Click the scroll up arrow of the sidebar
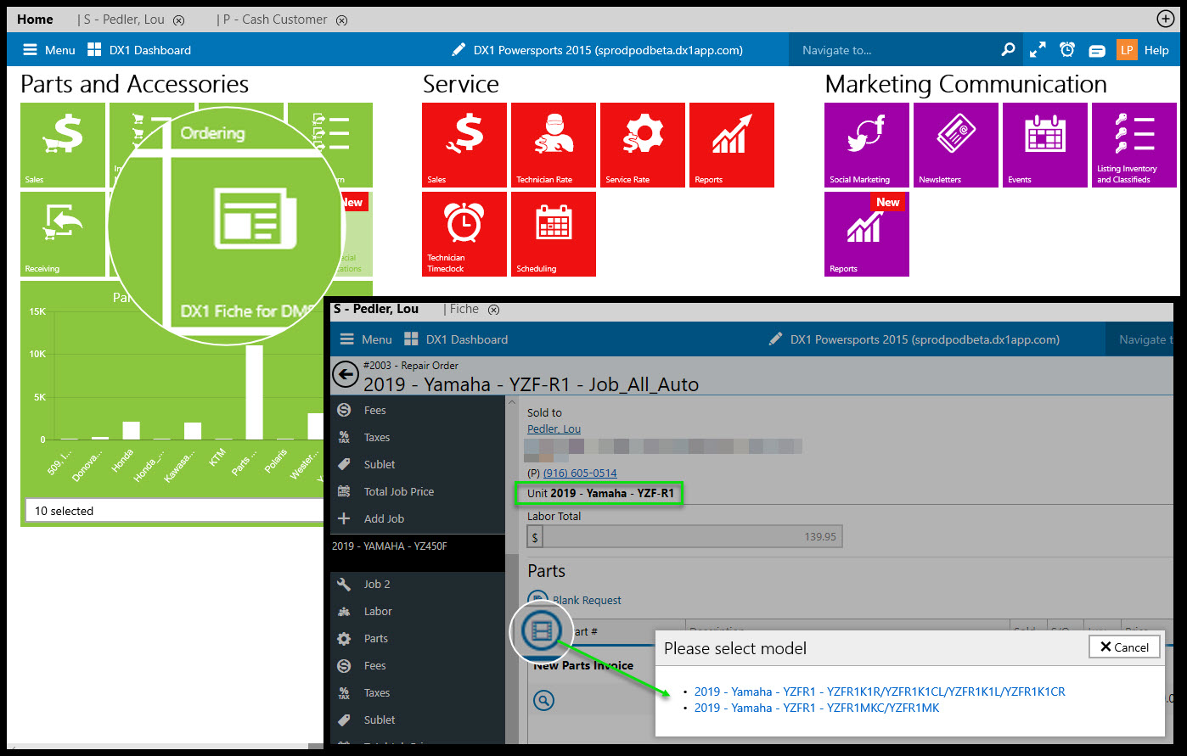The width and height of the screenshot is (1187, 756). (512, 402)
